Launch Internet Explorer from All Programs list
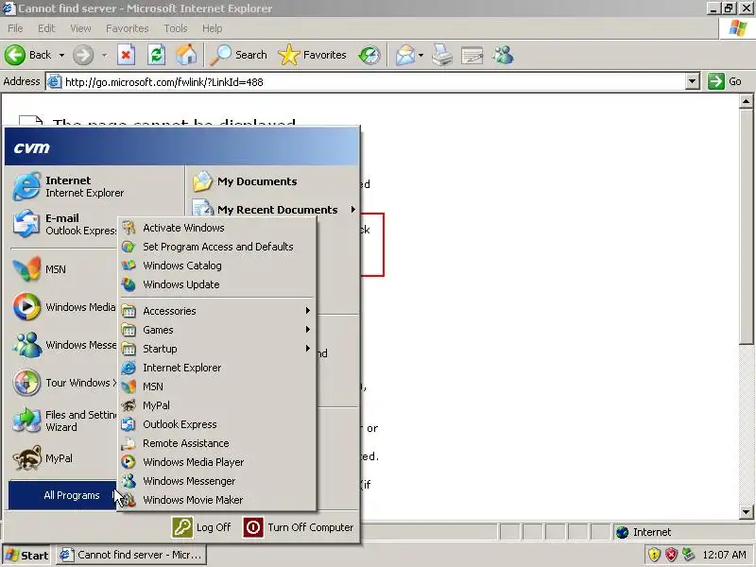The height and width of the screenshot is (567, 756). point(217,368)
